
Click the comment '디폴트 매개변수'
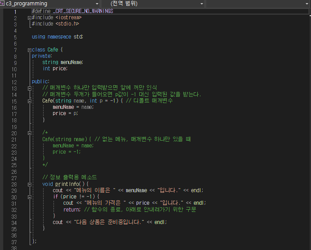coord(153,100)
